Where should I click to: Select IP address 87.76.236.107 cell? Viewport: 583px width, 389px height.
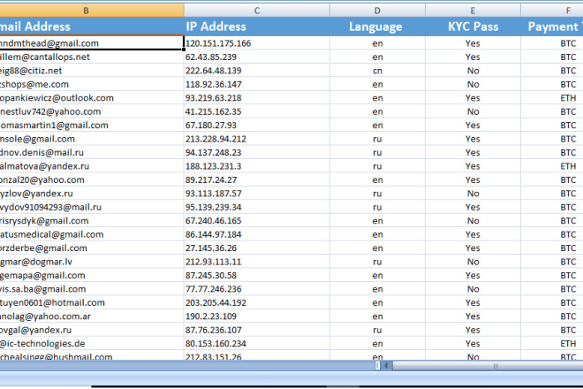tap(257, 330)
